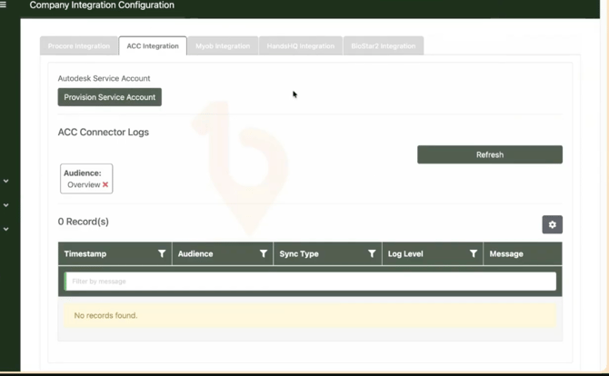
Task: Click the No records found notice
Action: (310, 315)
